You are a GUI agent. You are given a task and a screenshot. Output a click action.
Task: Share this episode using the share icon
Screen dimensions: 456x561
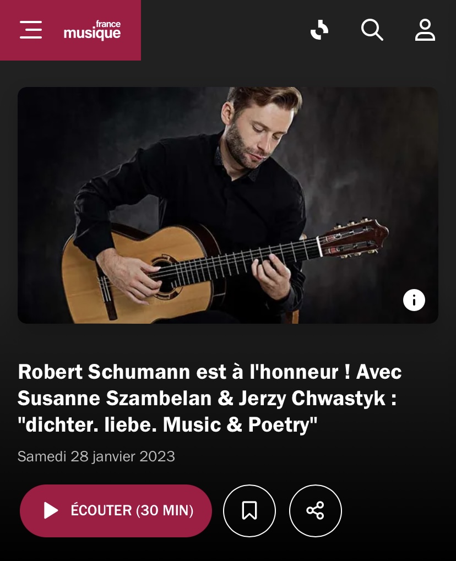[316, 510]
